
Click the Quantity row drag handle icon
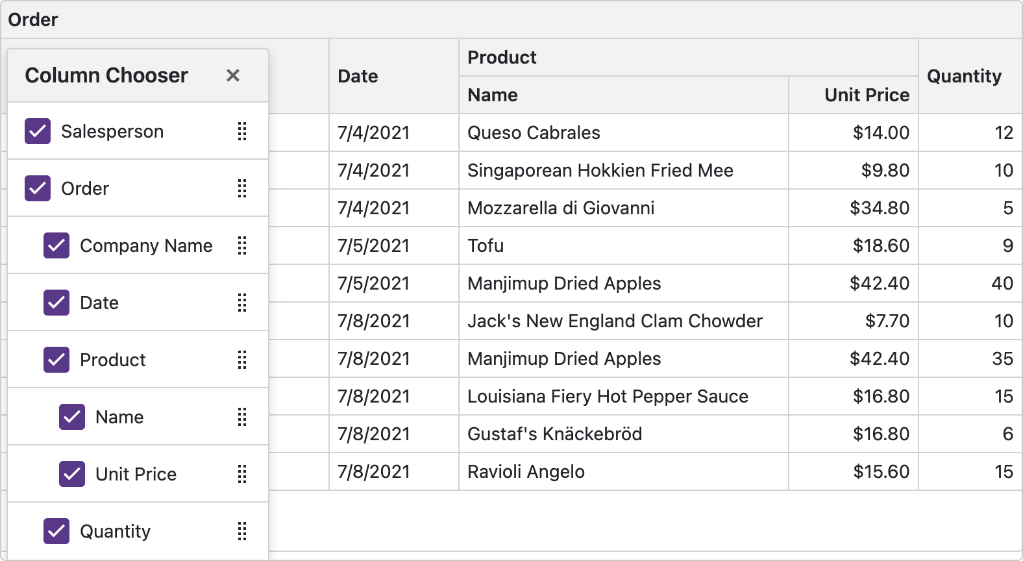(x=242, y=531)
